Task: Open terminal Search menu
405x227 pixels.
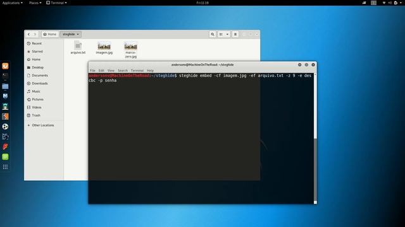Action: (123, 71)
